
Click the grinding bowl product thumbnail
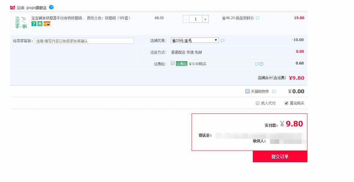coord(21,22)
